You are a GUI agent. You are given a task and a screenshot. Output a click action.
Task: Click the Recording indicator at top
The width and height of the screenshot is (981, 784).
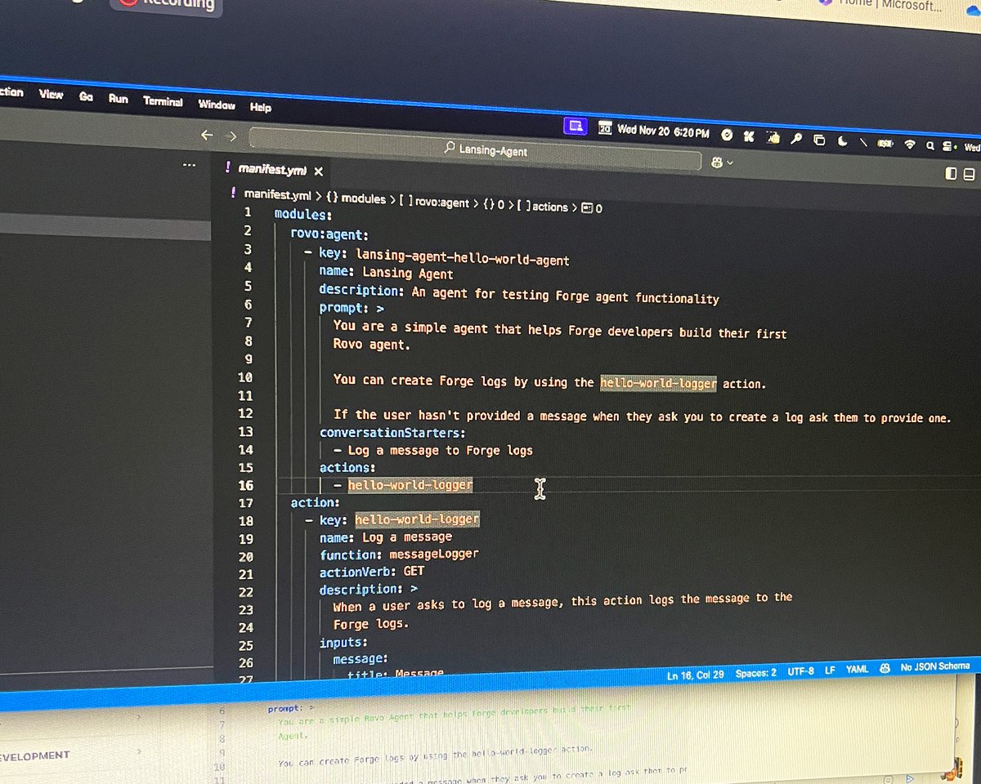167,6
